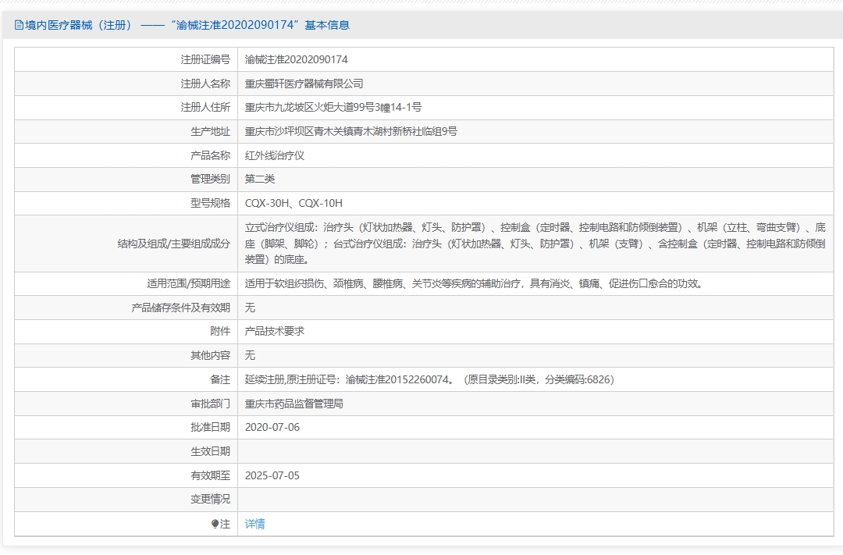Click 无 in the 产品储存条件及有效期 row
This screenshot has width=843, height=555.
click(250, 308)
